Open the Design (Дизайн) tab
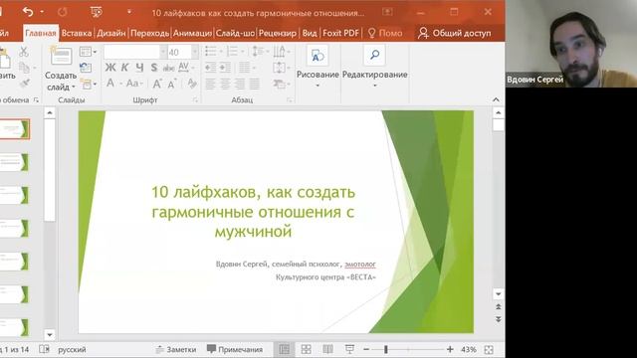Screen dimensions: 637x358 click(110, 33)
